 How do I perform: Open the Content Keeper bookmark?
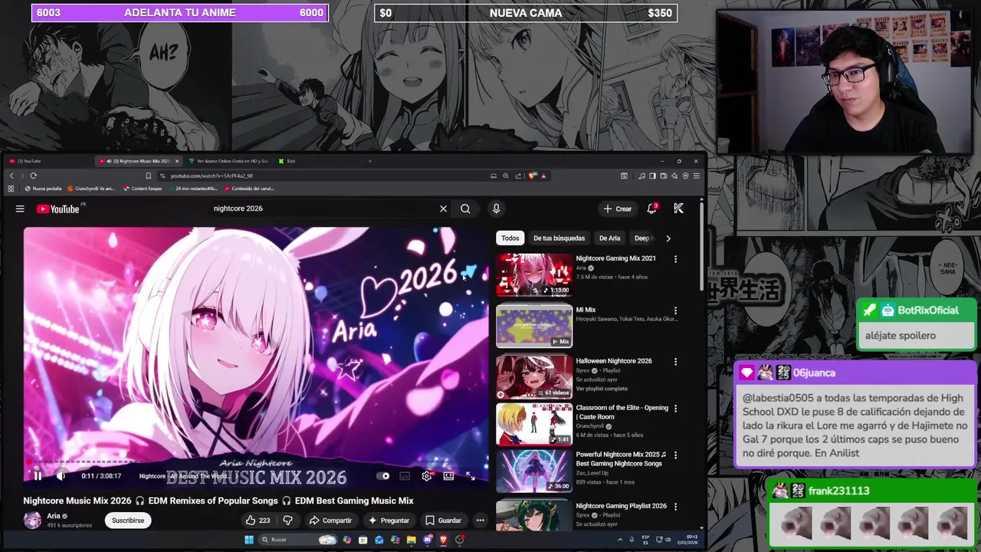click(x=143, y=189)
